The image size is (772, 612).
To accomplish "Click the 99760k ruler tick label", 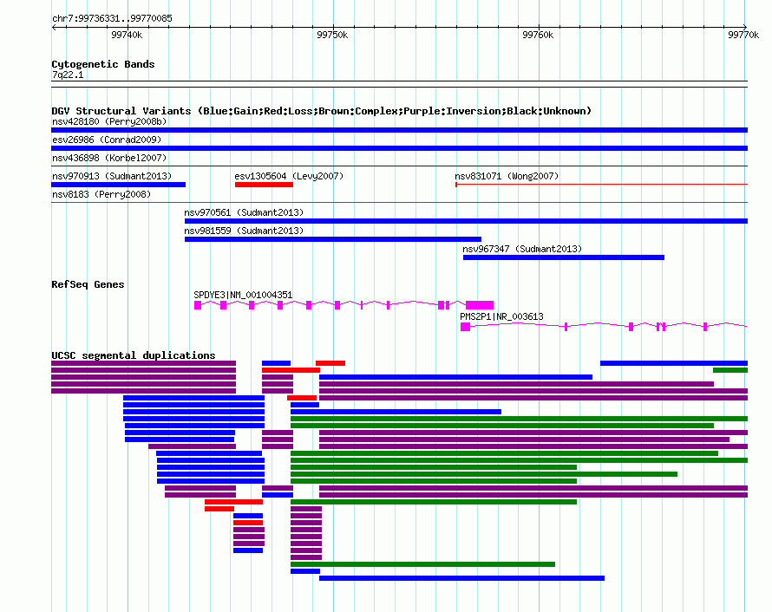I will [538, 35].
